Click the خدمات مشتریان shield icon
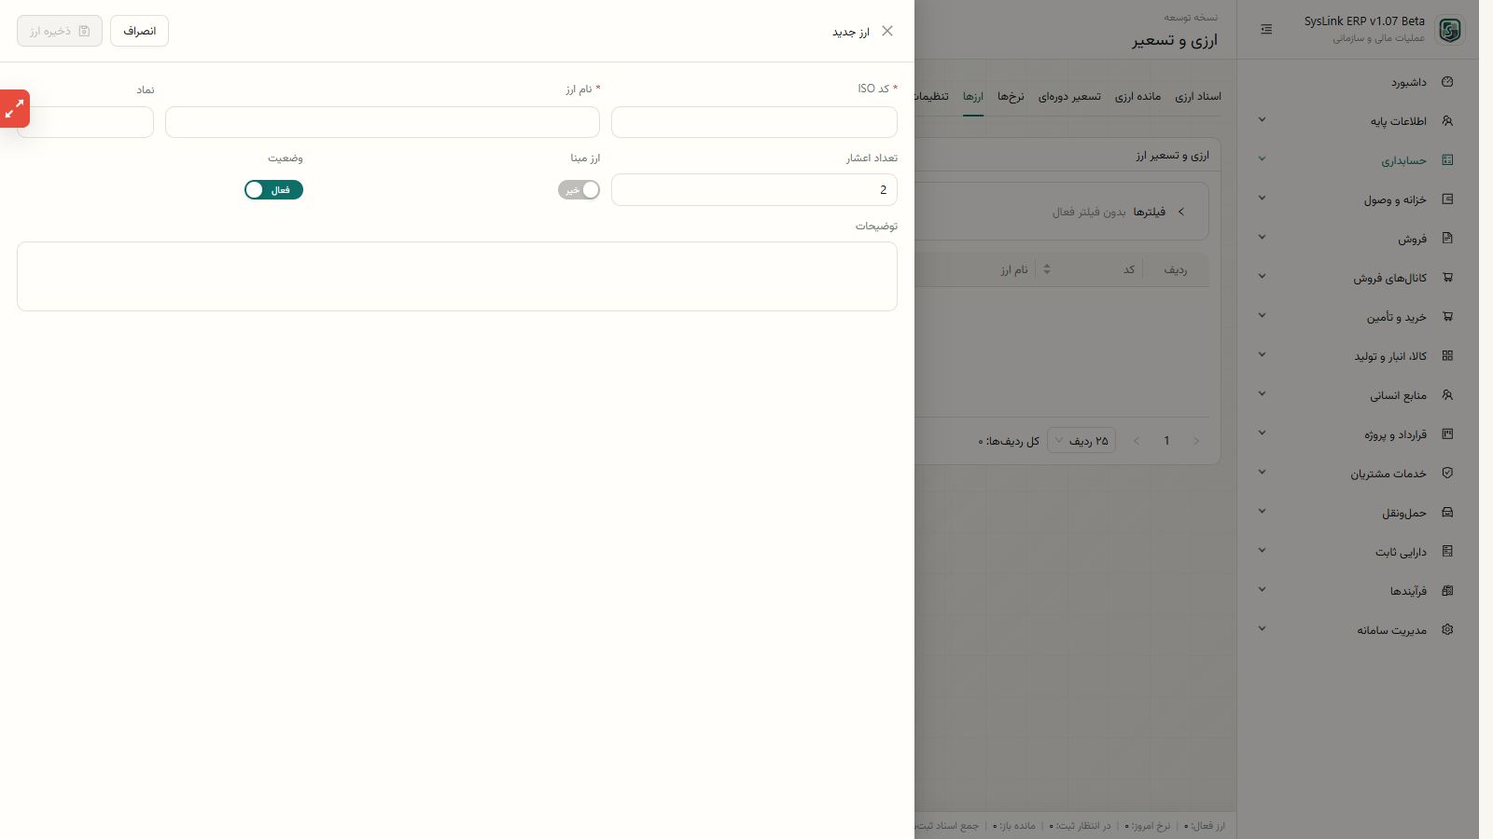 (x=1447, y=474)
